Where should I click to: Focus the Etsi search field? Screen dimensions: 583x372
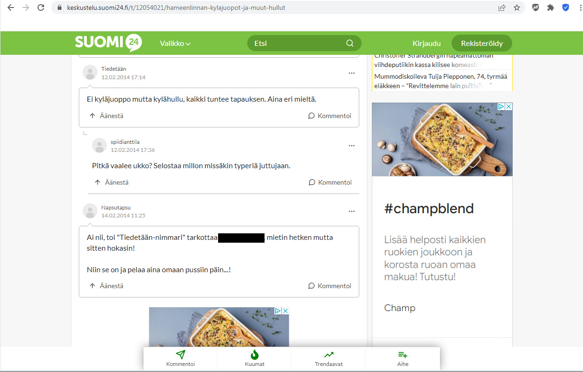[304, 43]
